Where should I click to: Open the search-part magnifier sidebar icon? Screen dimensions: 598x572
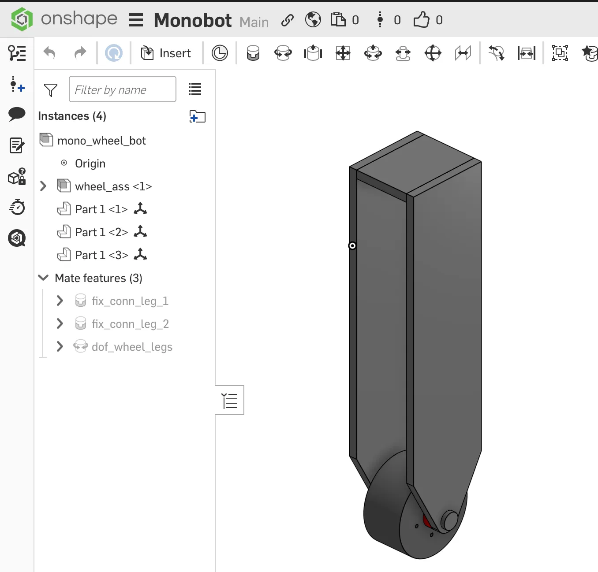[x=17, y=238]
